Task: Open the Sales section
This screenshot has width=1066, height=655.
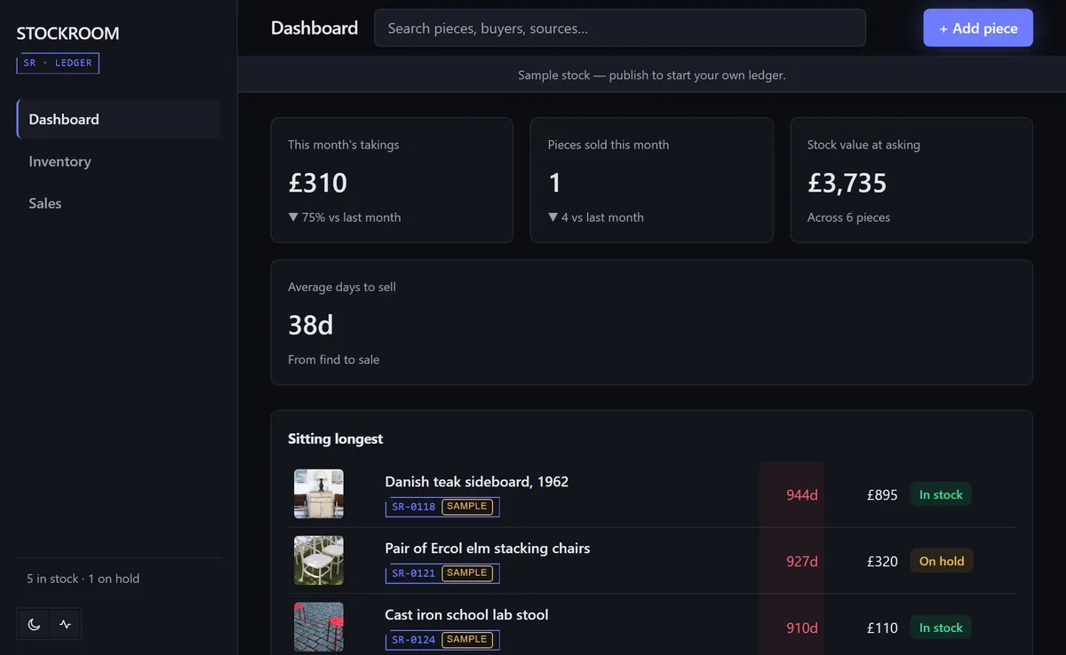Action: tap(118, 203)
